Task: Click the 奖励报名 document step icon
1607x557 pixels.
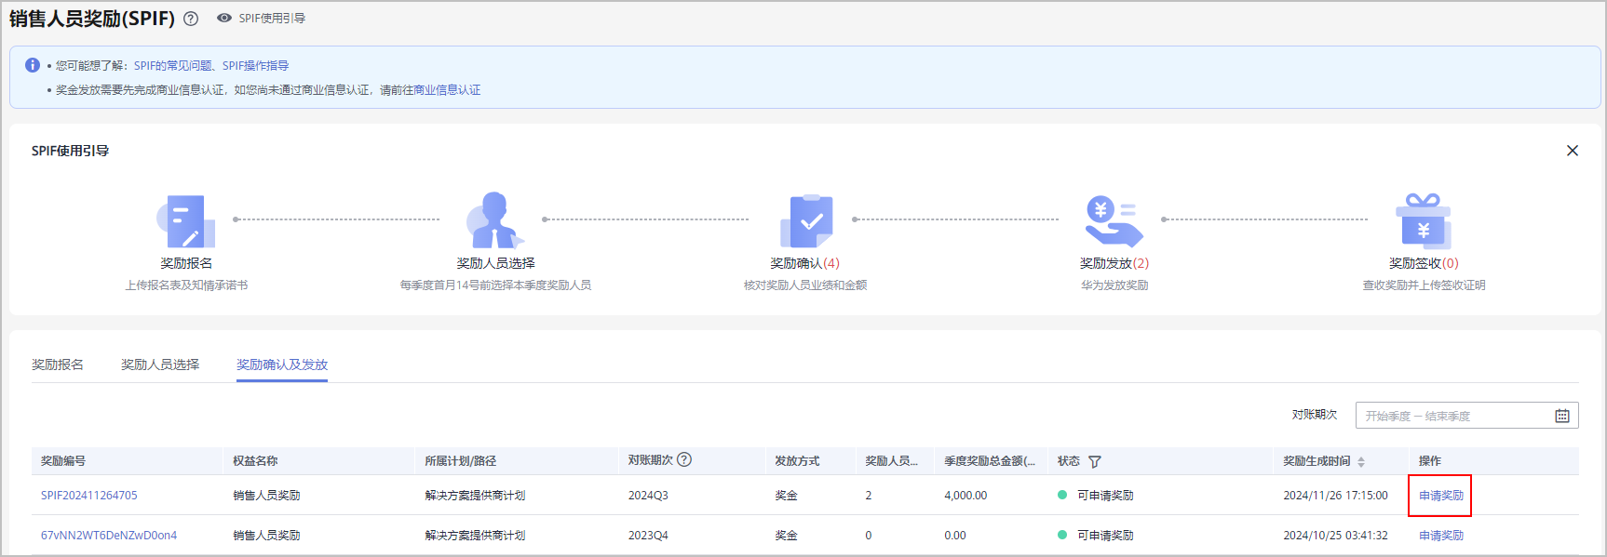Action: (185, 220)
